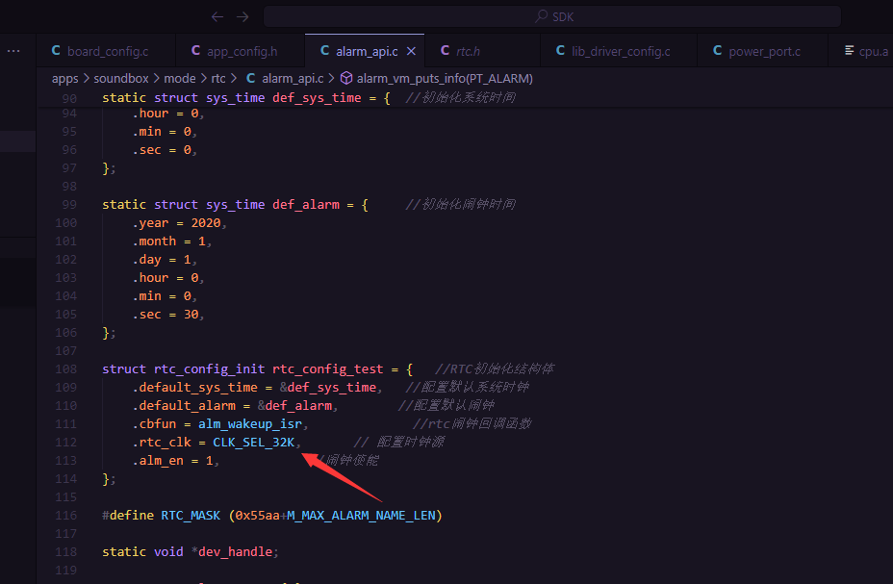Go forward with the right arrow

[x=242, y=17]
